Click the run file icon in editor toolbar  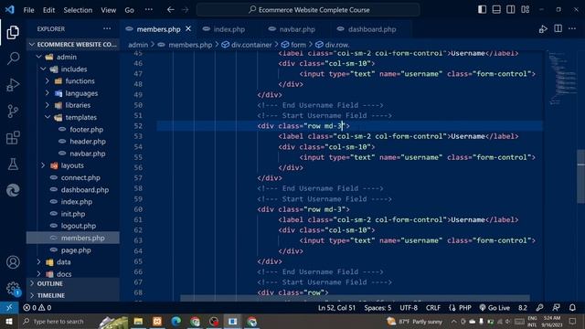543,29
